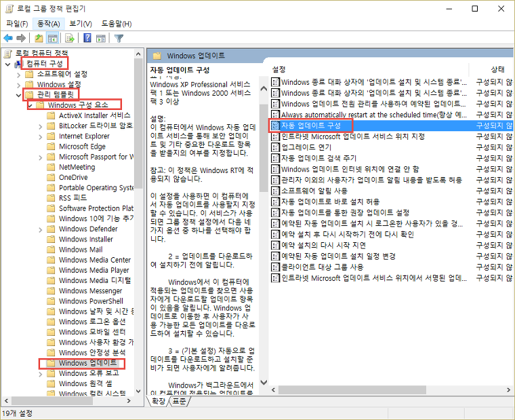Open the 동작(A) menu

coord(49,24)
